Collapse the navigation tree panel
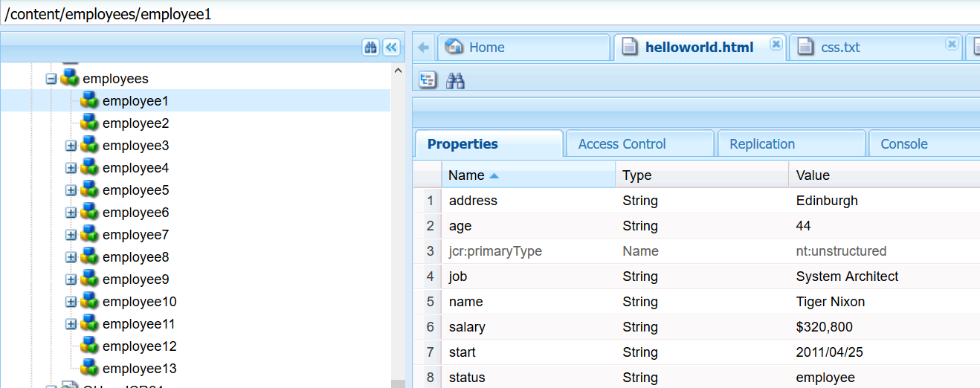980x388 pixels. (x=391, y=47)
